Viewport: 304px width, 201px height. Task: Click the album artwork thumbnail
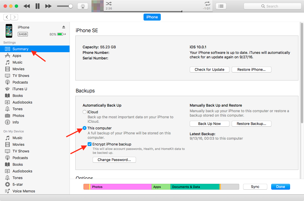click(x=98, y=6)
